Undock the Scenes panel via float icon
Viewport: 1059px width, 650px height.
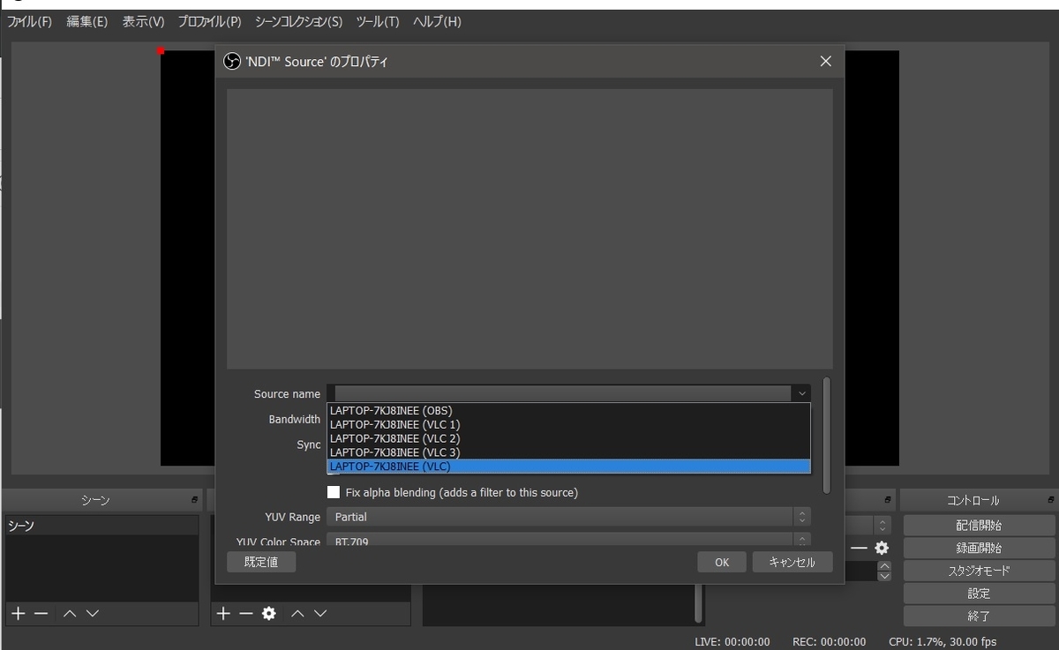(194, 500)
